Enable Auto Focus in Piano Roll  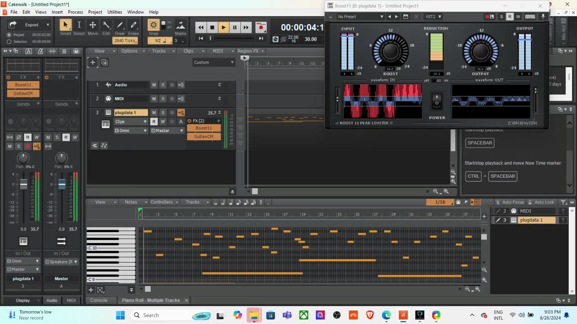coord(510,202)
